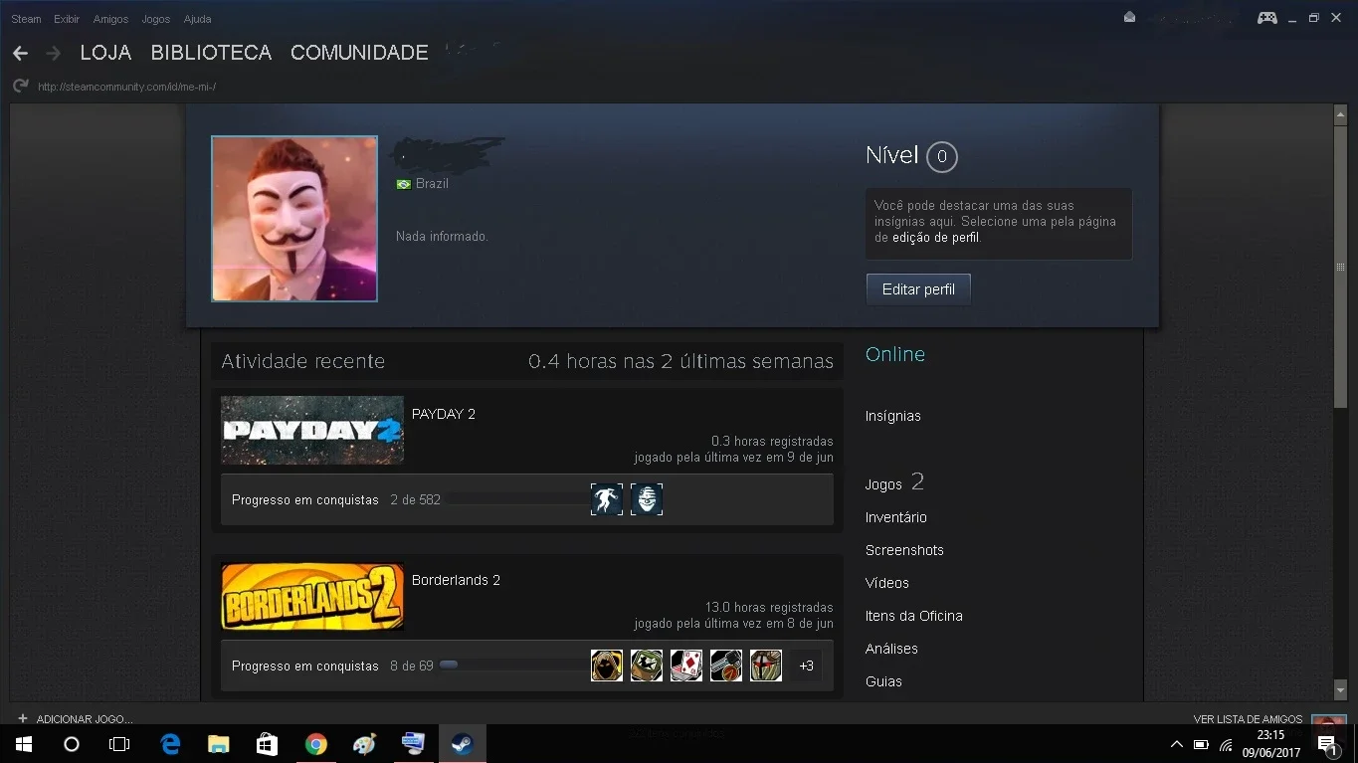Open Cortana search circle
Image resolution: width=1358 pixels, height=763 pixels.
click(x=72, y=744)
